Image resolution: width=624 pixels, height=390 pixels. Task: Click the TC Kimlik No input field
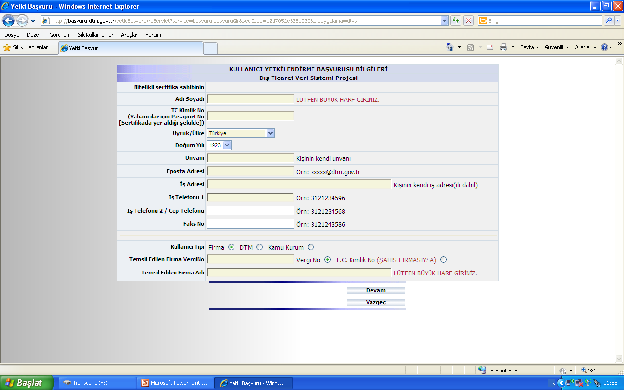click(x=251, y=116)
